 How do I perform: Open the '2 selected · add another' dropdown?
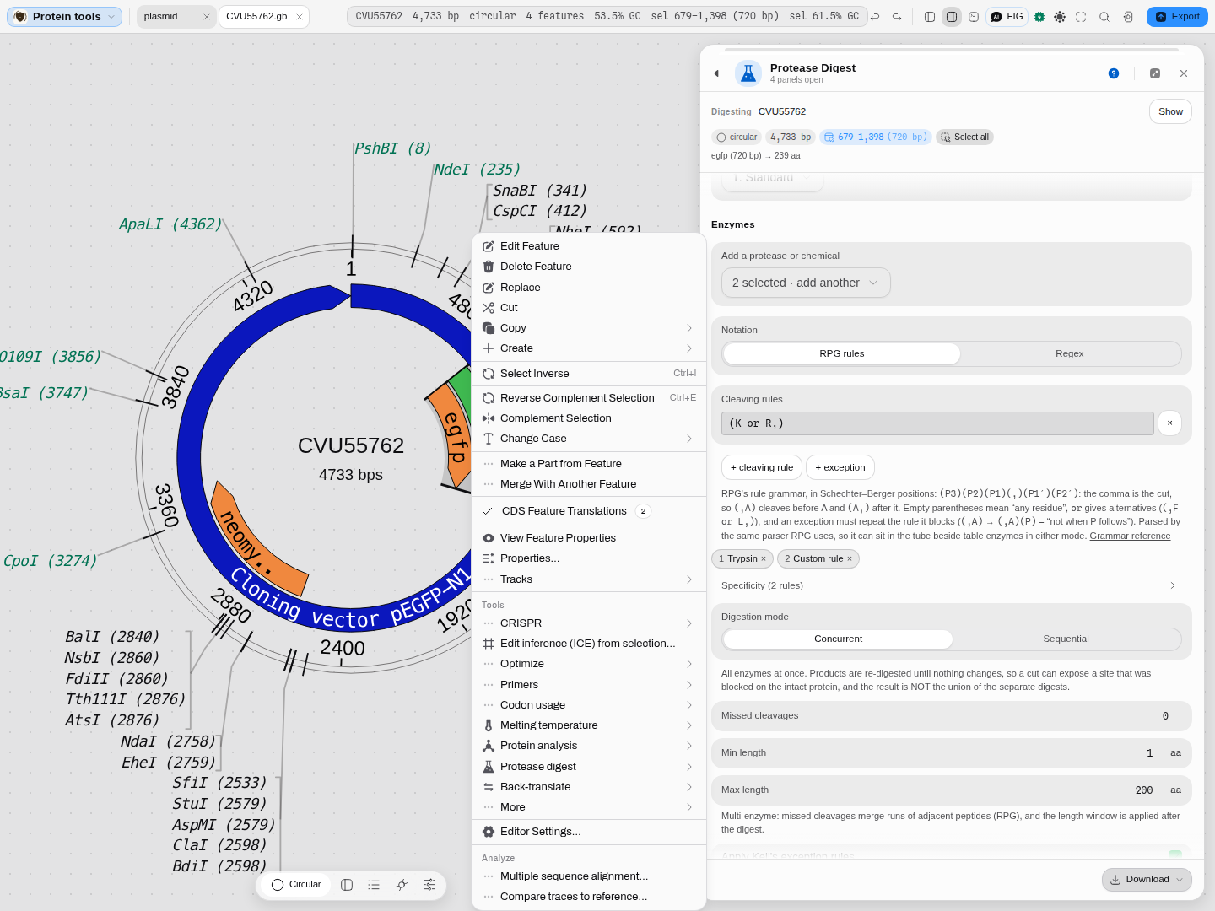coord(806,283)
